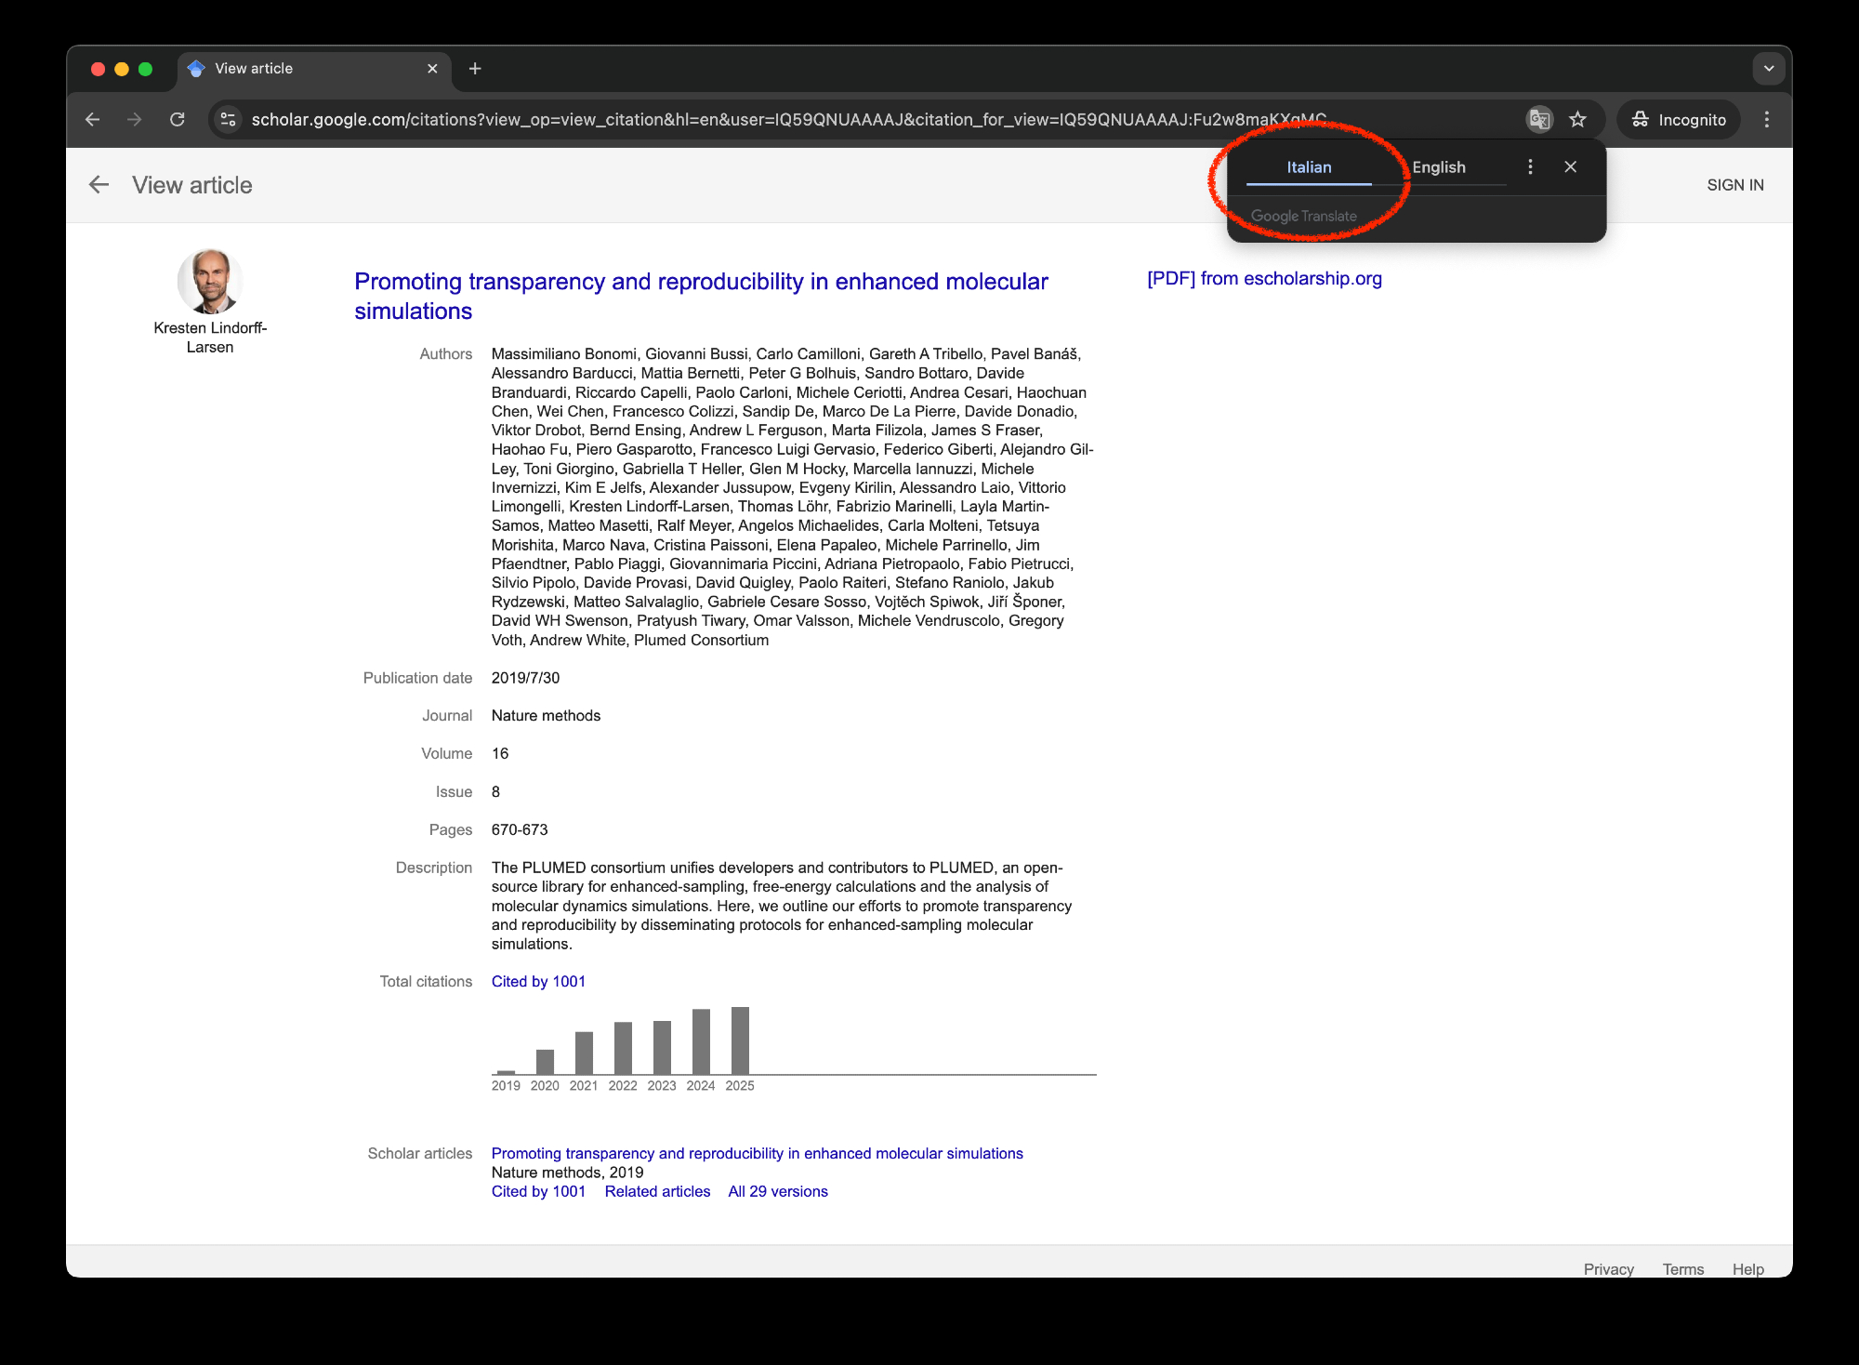Viewport: 1859px width, 1365px height.
Task: Click the 2025 citation bar in chart
Action: (x=740, y=1040)
